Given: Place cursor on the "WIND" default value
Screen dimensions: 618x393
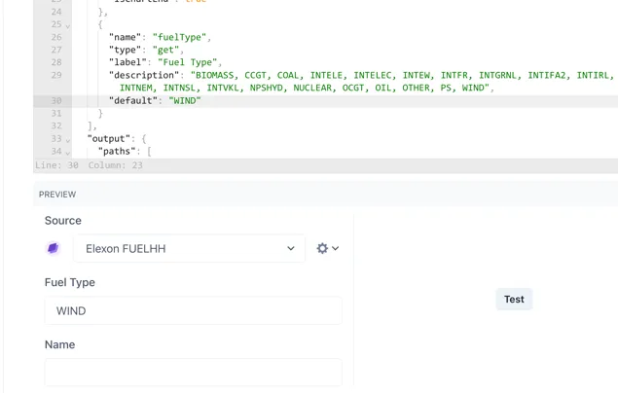Looking at the screenshot, I should 184,101.
